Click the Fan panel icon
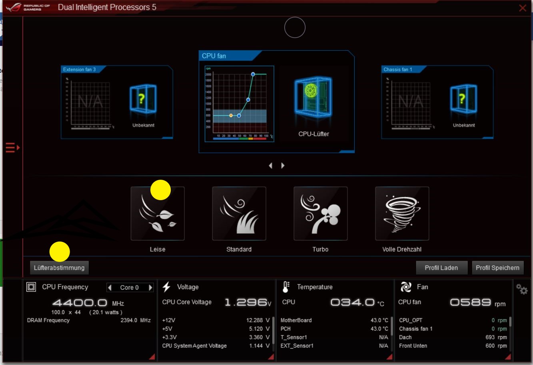Screen dimensions: 533x365 pyautogui.click(x=406, y=287)
